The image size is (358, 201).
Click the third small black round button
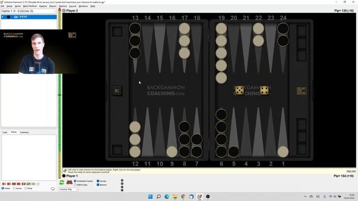click(x=122, y=187)
